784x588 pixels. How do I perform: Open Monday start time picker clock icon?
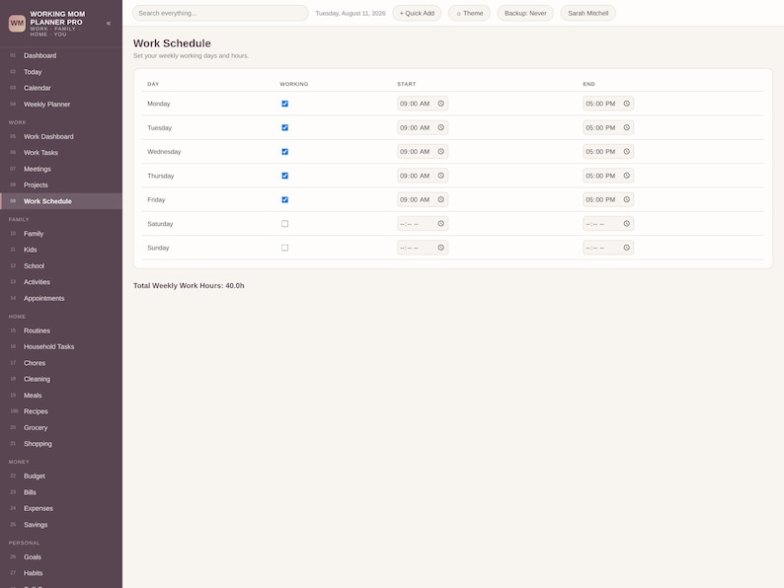pos(441,104)
